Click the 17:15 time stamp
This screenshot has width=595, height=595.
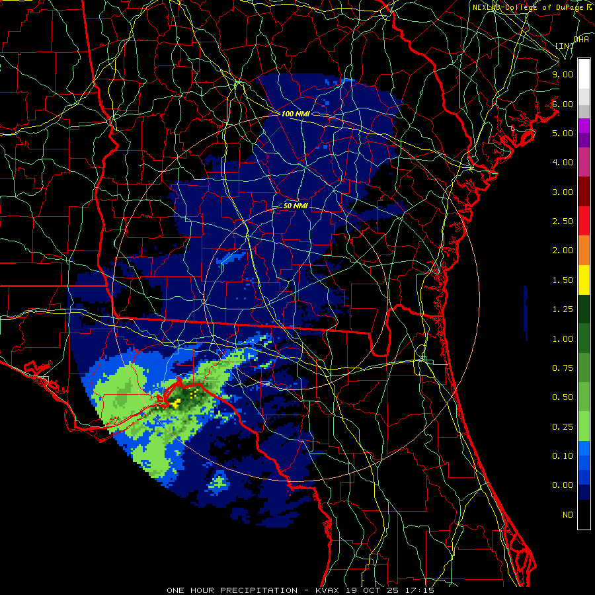(421, 590)
